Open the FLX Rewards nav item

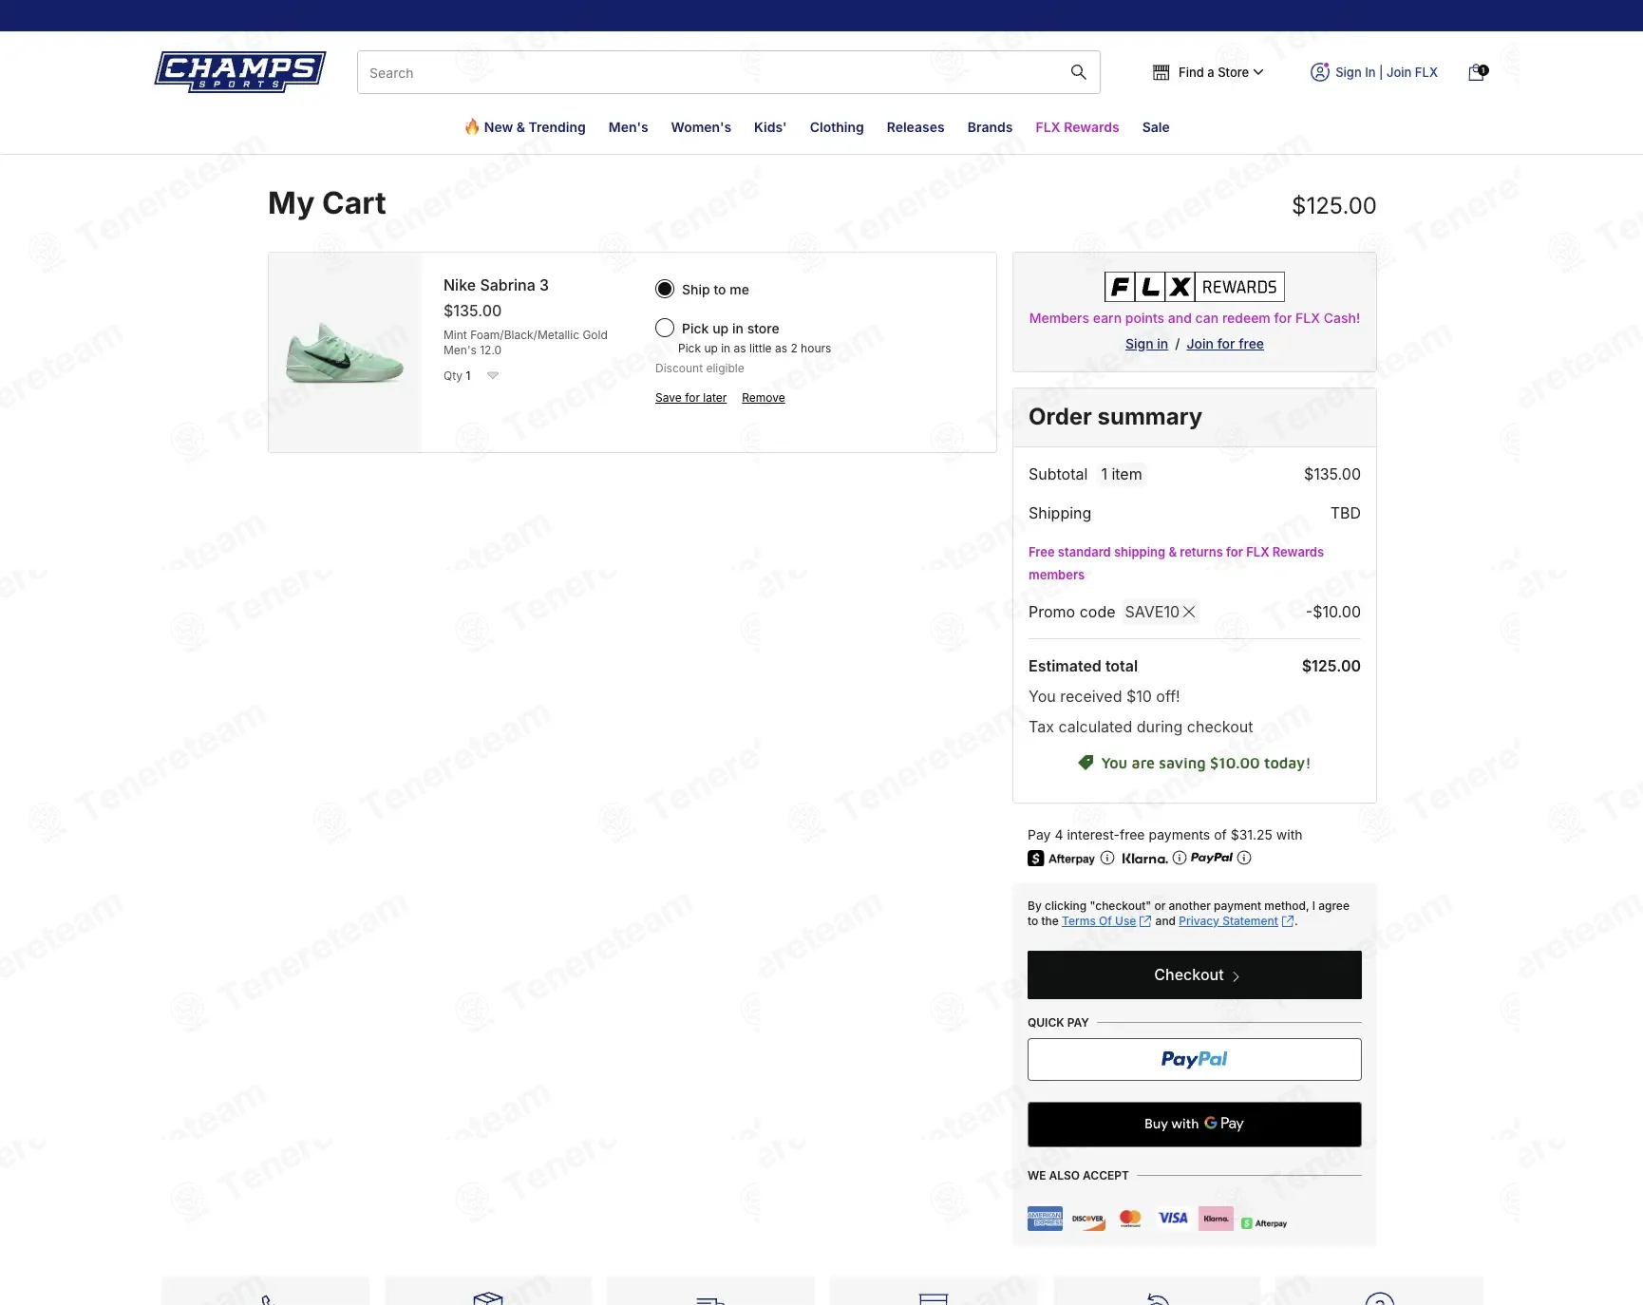1077,127
